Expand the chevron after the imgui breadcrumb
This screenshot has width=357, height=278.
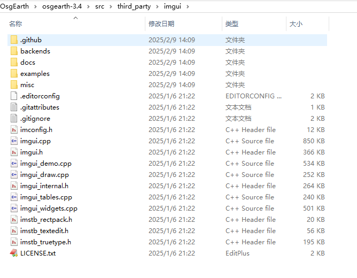[187, 7]
